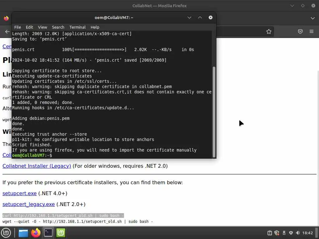Screen dimensions: 319x239
Task: Open the update manager shield tray icon
Action: (x=277, y=233)
